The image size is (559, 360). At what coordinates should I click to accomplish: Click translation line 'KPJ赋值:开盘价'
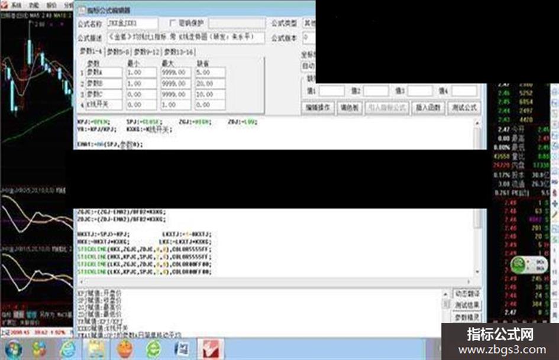(99, 293)
